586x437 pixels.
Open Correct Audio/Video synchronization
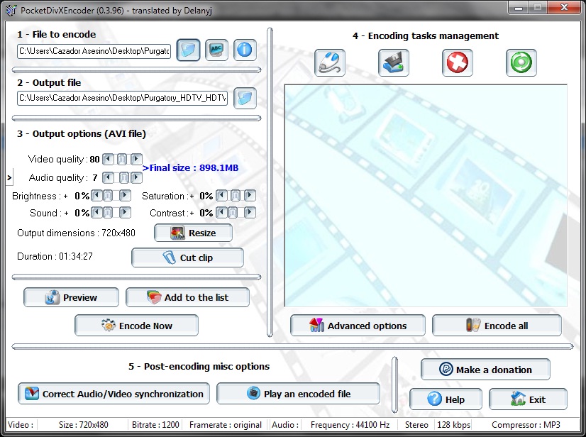coord(114,394)
